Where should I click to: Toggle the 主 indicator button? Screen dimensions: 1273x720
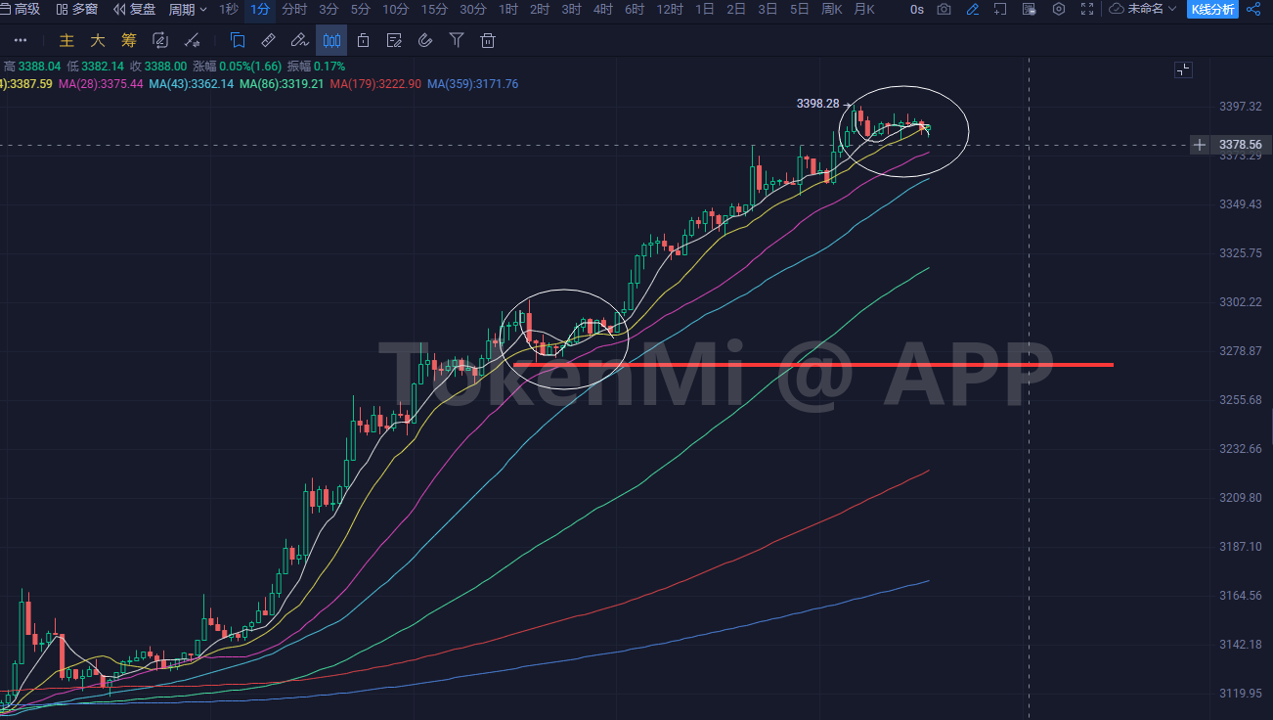pos(66,40)
